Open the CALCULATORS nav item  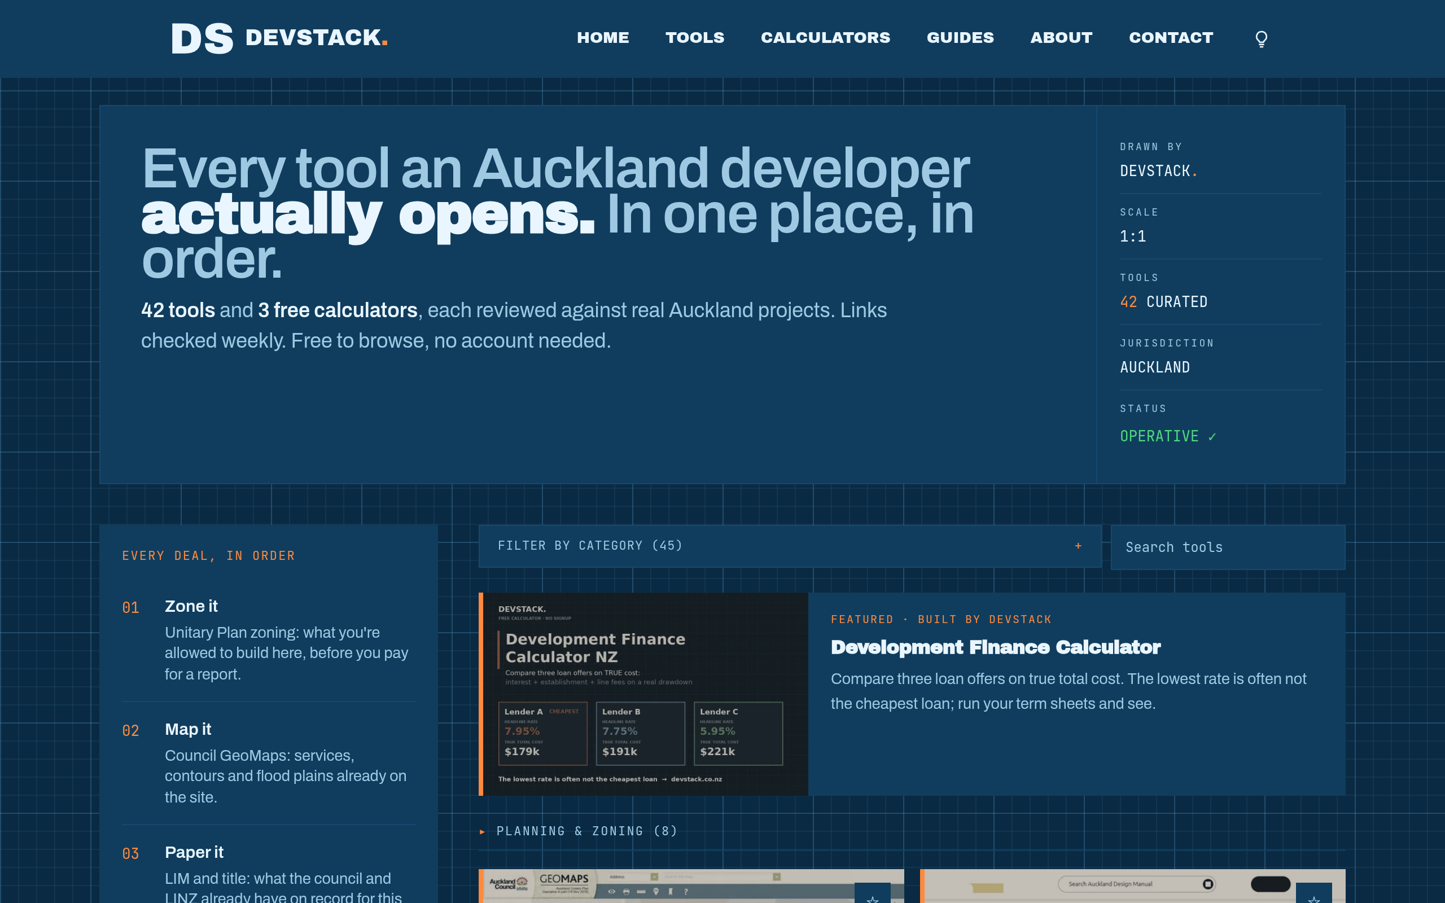pos(825,38)
